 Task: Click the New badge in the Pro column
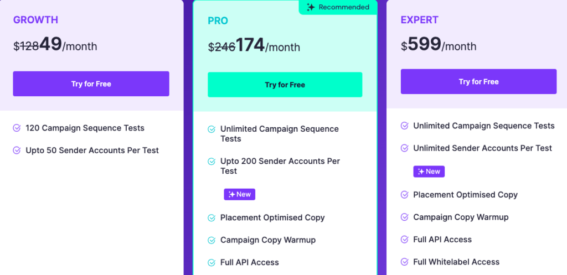239,194
